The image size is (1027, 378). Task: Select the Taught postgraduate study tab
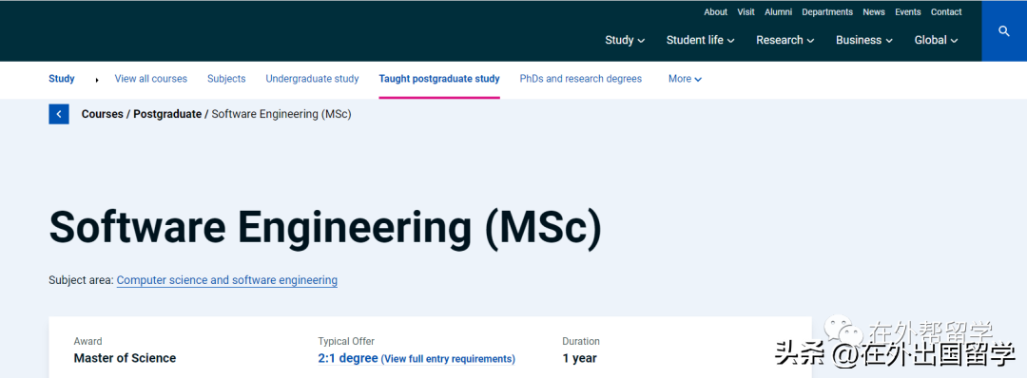pos(438,79)
